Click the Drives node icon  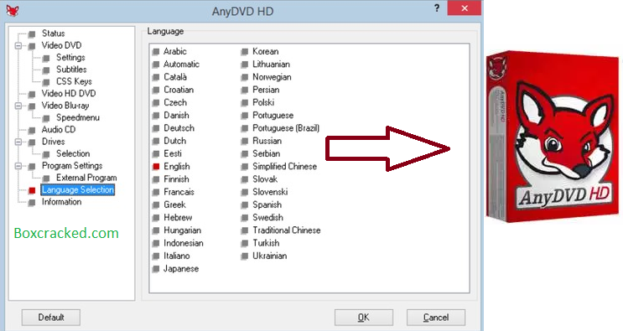(32, 142)
